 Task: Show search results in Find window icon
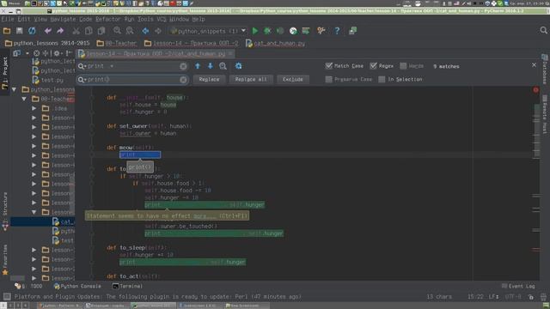(x=223, y=66)
